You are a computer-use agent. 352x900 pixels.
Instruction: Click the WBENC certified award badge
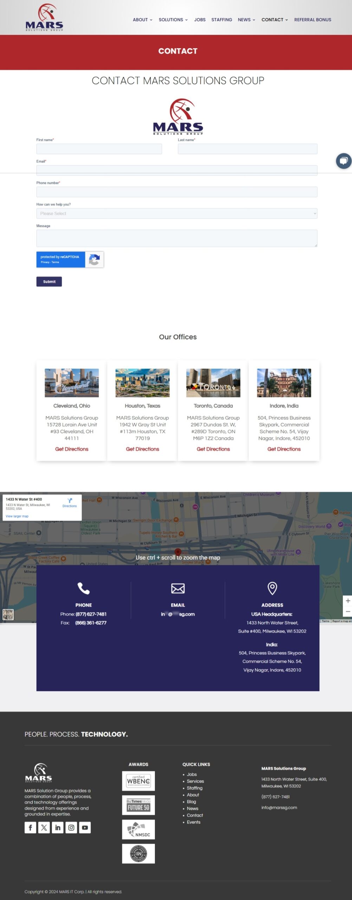138,781
